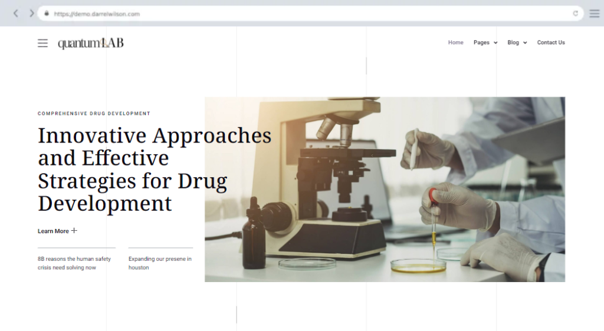Image resolution: width=604 pixels, height=331 pixels.
Task: Click the plus icon beside Learn More
Action: 74,231
